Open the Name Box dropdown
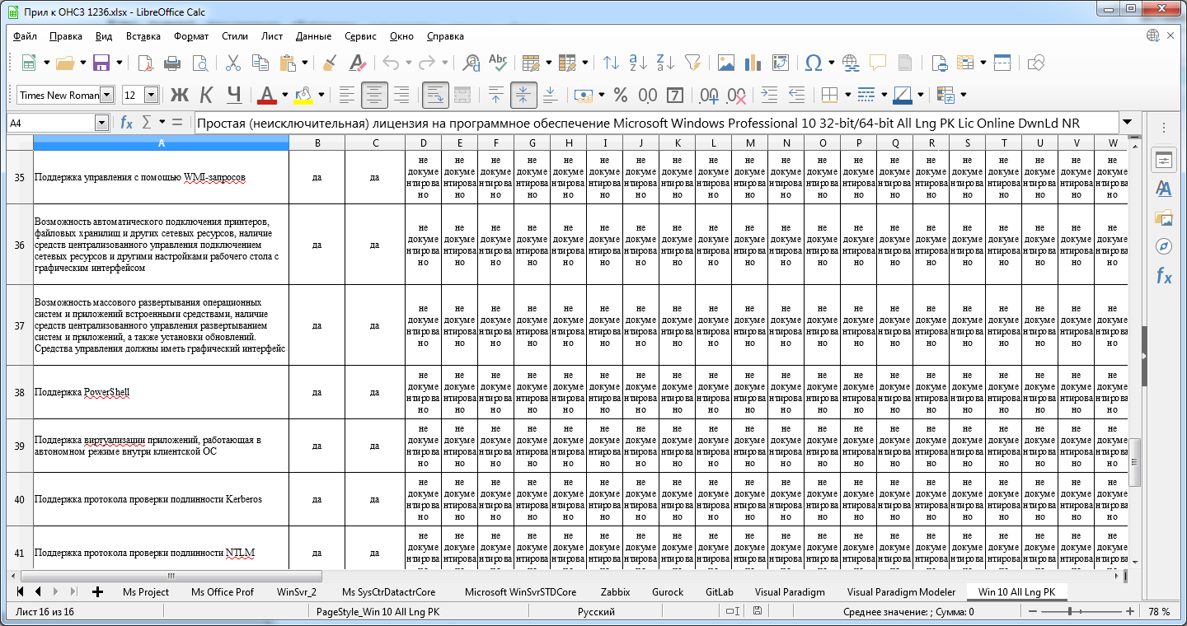The width and height of the screenshot is (1187, 626). pyautogui.click(x=102, y=123)
